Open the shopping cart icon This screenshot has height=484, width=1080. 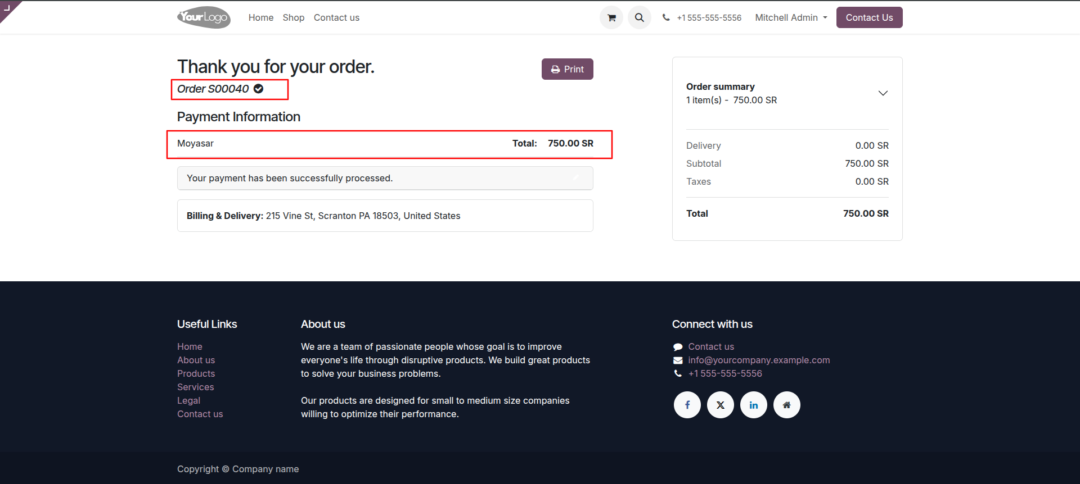coord(611,17)
